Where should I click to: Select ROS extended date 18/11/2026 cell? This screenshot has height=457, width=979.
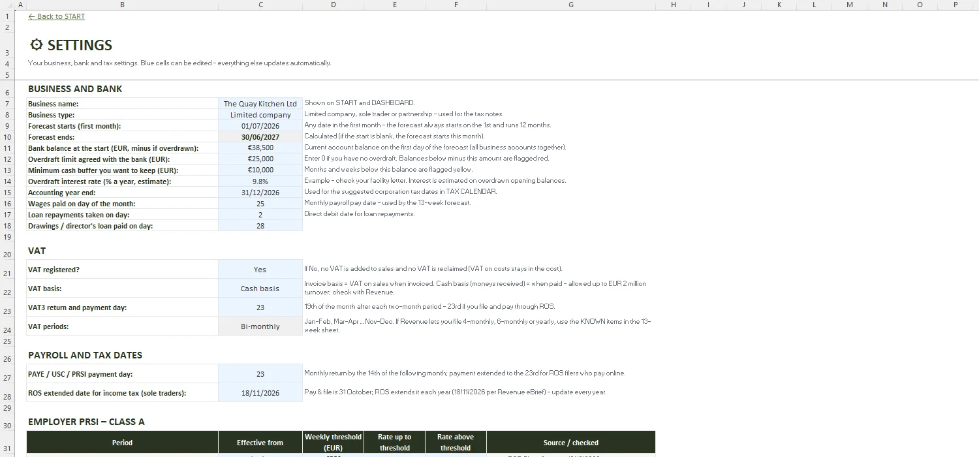pyautogui.click(x=260, y=393)
